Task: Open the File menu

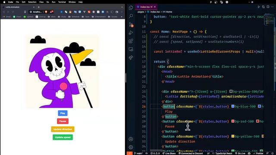Action: coord(17,2)
